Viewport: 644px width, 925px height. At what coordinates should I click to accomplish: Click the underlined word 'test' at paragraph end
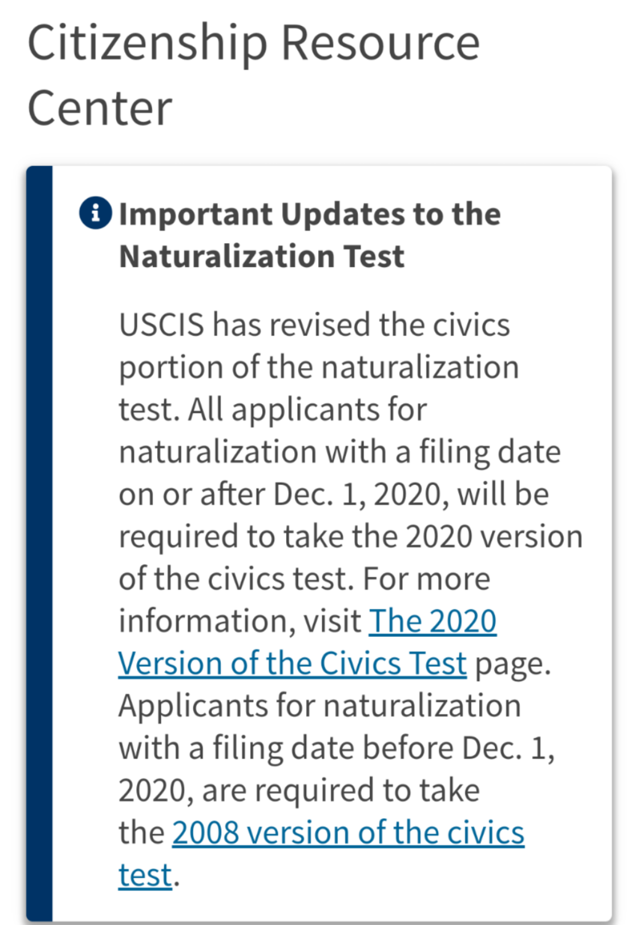tap(145, 875)
